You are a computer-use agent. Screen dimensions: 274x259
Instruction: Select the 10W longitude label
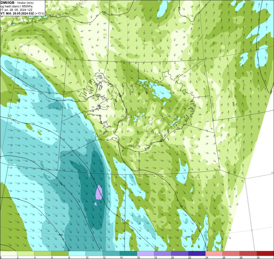(234, 104)
